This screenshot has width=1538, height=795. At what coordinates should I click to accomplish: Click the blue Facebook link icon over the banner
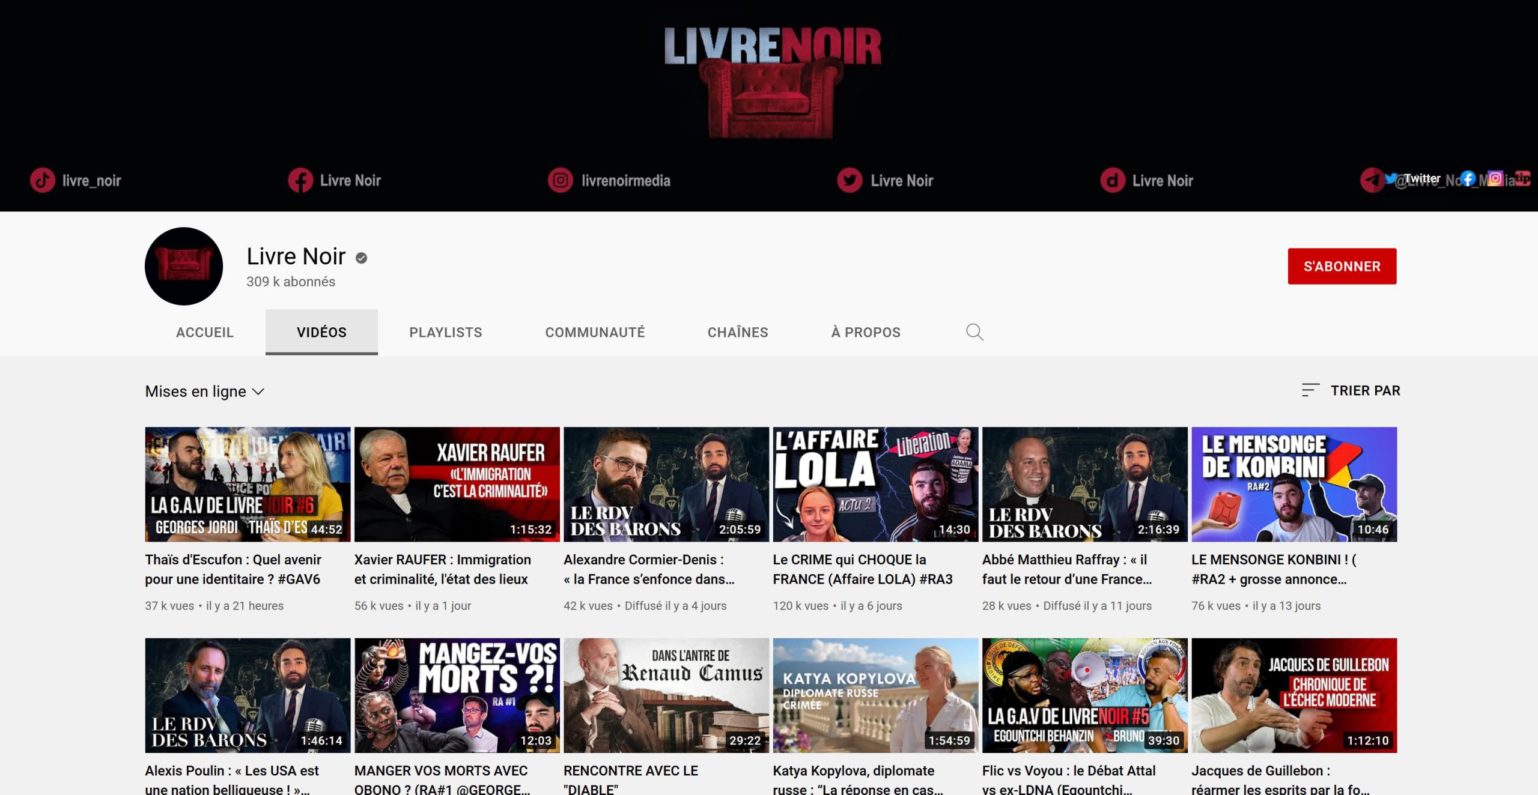tap(1468, 178)
